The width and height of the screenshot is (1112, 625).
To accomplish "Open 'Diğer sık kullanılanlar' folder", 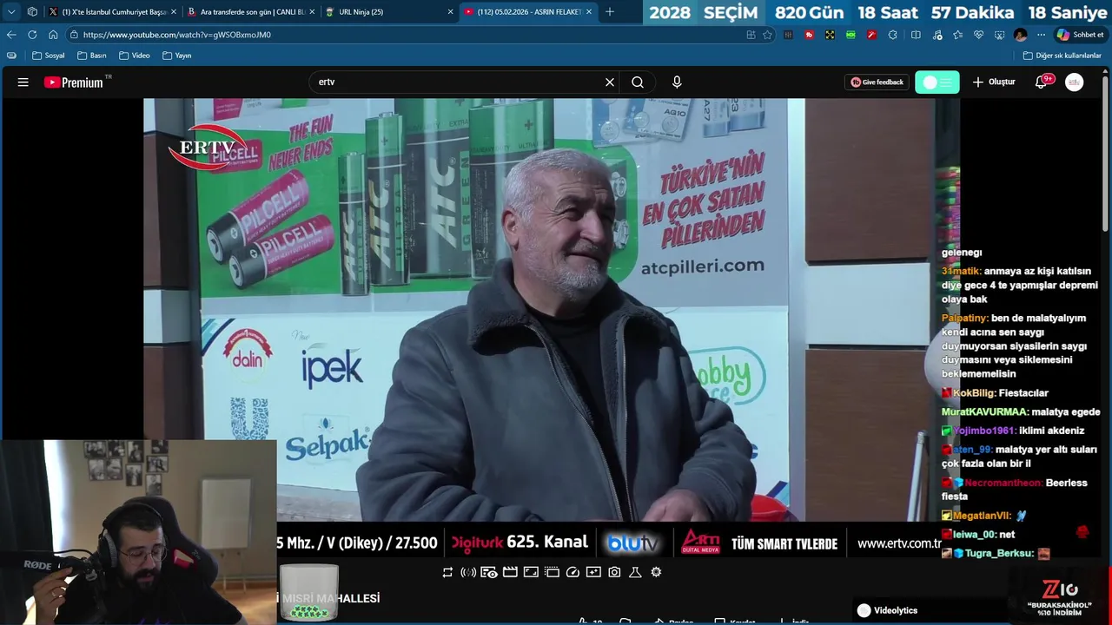I will 1062,56.
